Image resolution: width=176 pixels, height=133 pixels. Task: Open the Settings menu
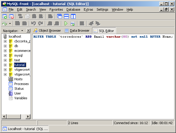point(102,9)
